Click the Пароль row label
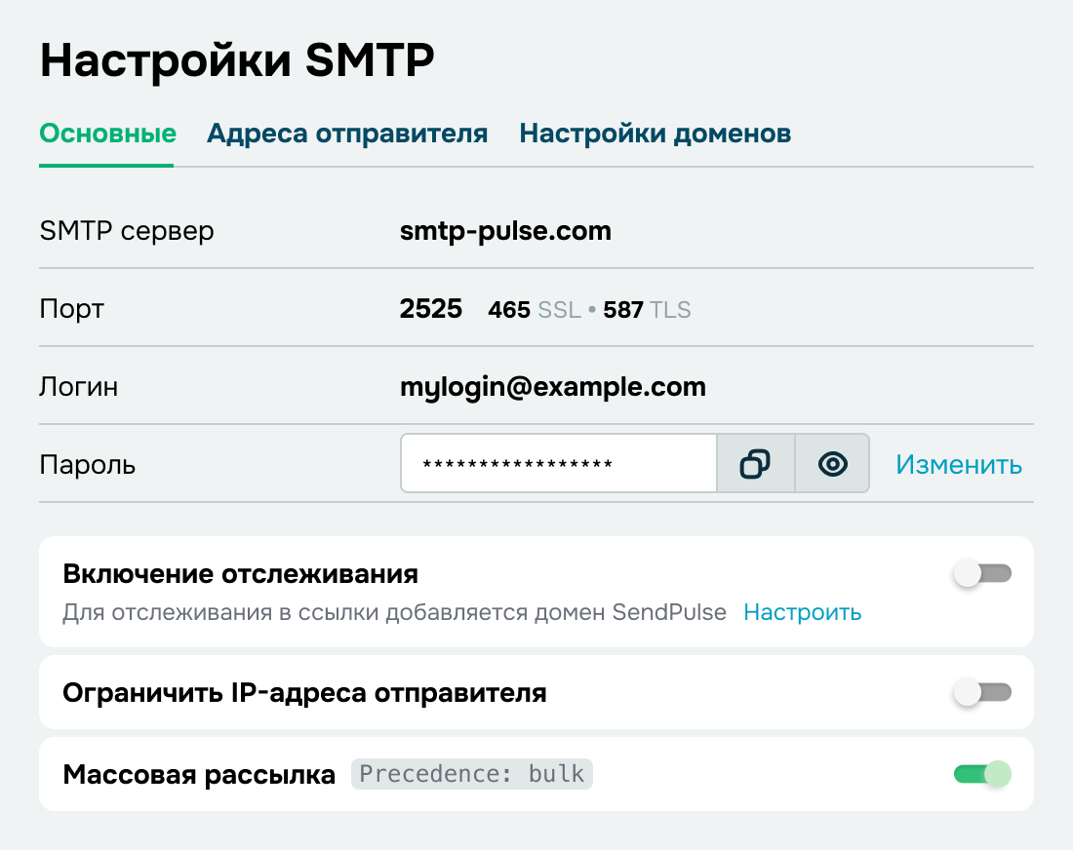 (88, 465)
